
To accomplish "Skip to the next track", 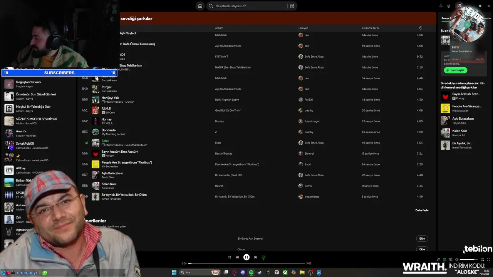I will coord(255,257).
